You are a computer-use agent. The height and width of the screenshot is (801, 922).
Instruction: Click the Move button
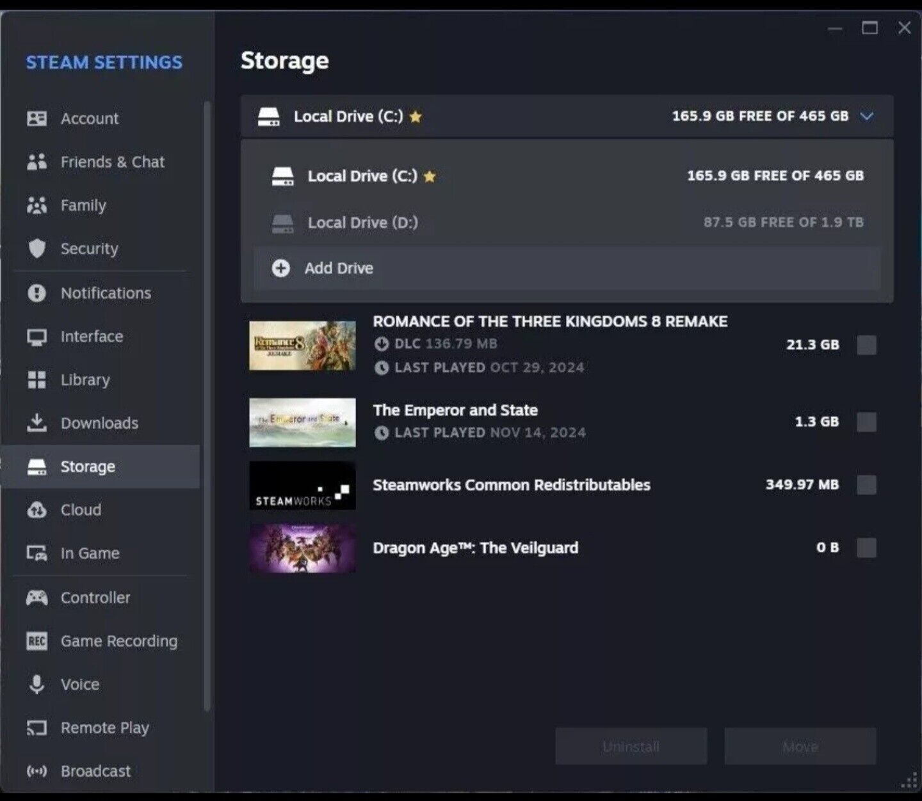coord(800,747)
